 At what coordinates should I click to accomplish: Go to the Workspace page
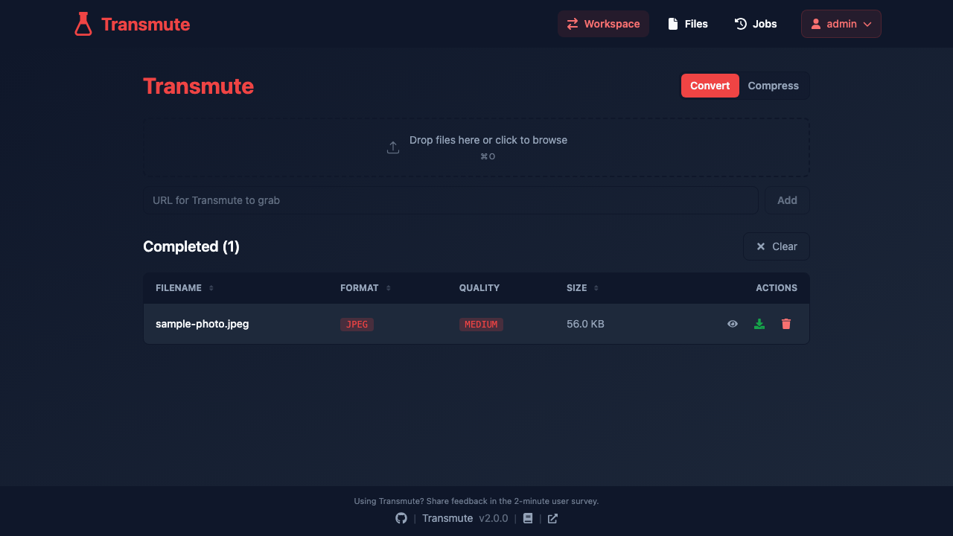(603, 24)
